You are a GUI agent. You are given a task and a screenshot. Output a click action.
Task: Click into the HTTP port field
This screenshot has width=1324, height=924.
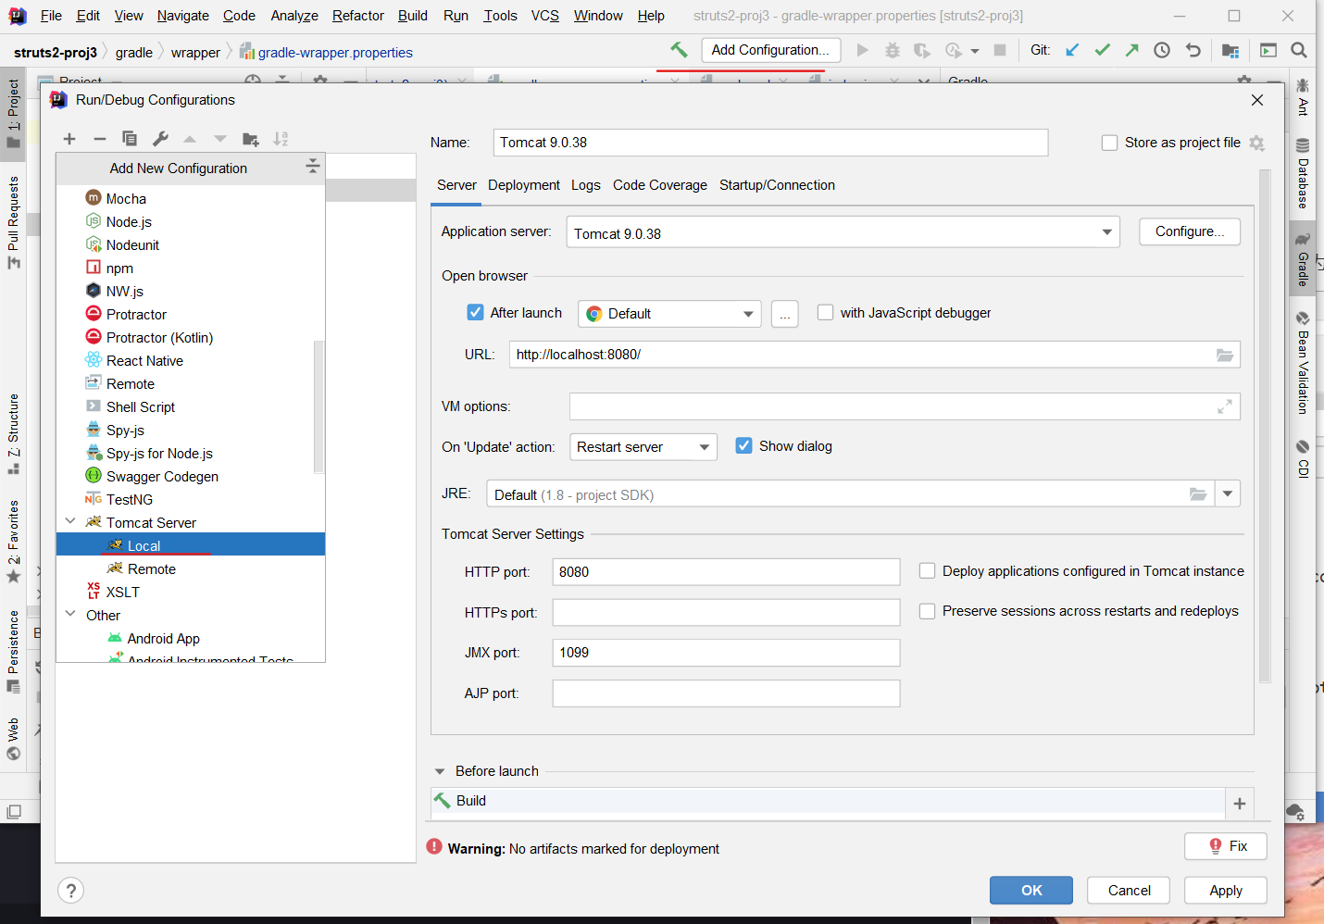pyautogui.click(x=726, y=572)
